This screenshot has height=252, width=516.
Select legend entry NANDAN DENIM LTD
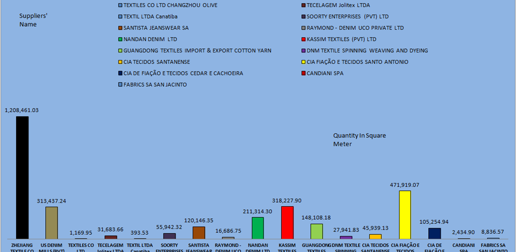148,39
